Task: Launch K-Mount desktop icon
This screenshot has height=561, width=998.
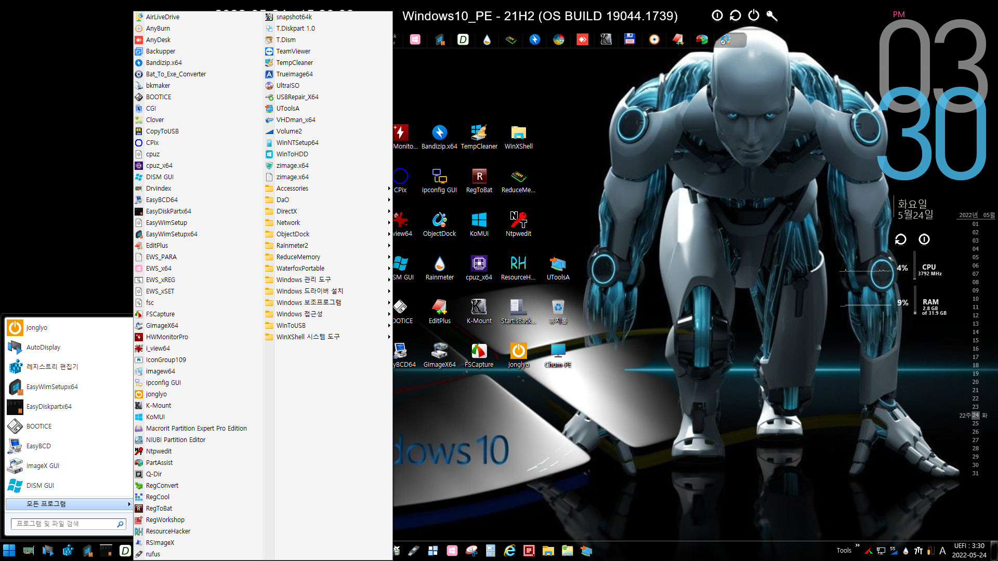Action: pyautogui.click(x=479, y=311)
